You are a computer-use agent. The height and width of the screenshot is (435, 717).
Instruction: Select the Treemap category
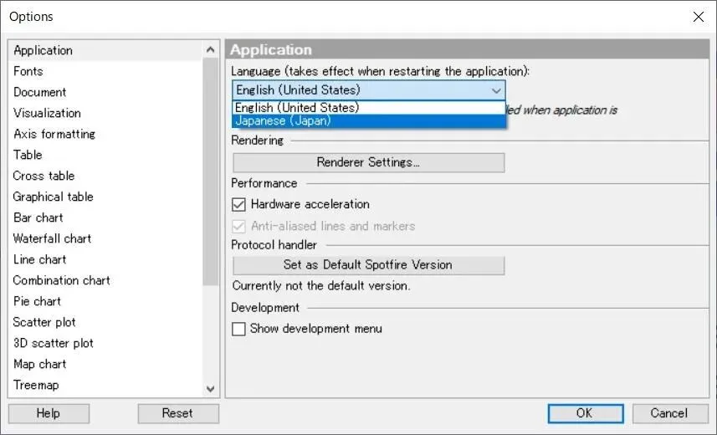36,385
